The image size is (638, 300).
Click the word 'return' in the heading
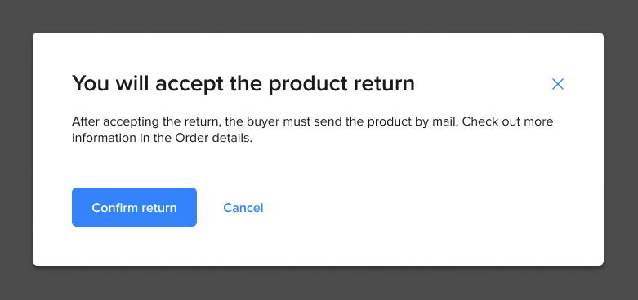click(384, 84)
